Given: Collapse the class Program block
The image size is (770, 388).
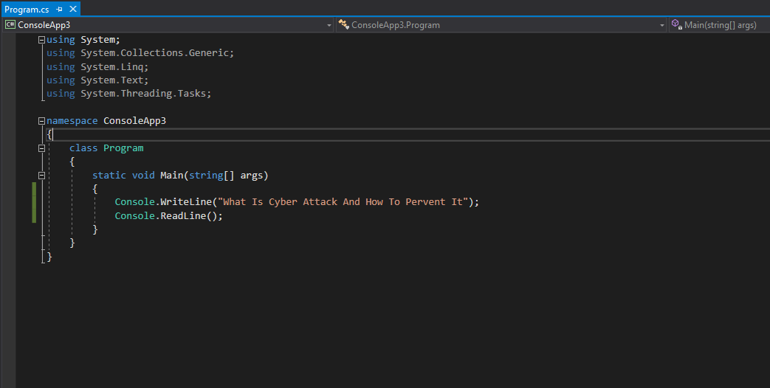Looking at the screenshot, I should point(42,148).
